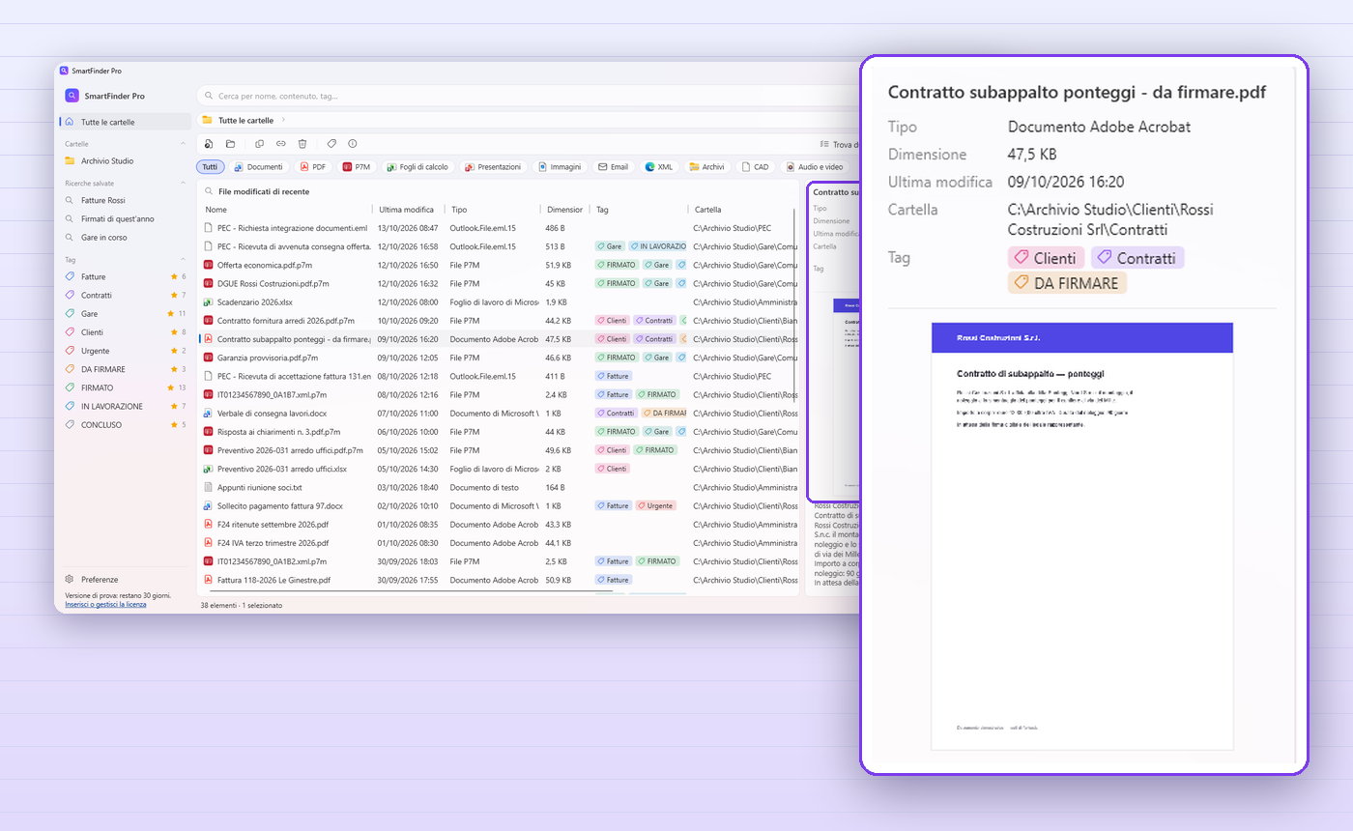Click the folder icon of Archivio Studio
The width and height of the screenshot is (1353, 831).
point(70,160)
